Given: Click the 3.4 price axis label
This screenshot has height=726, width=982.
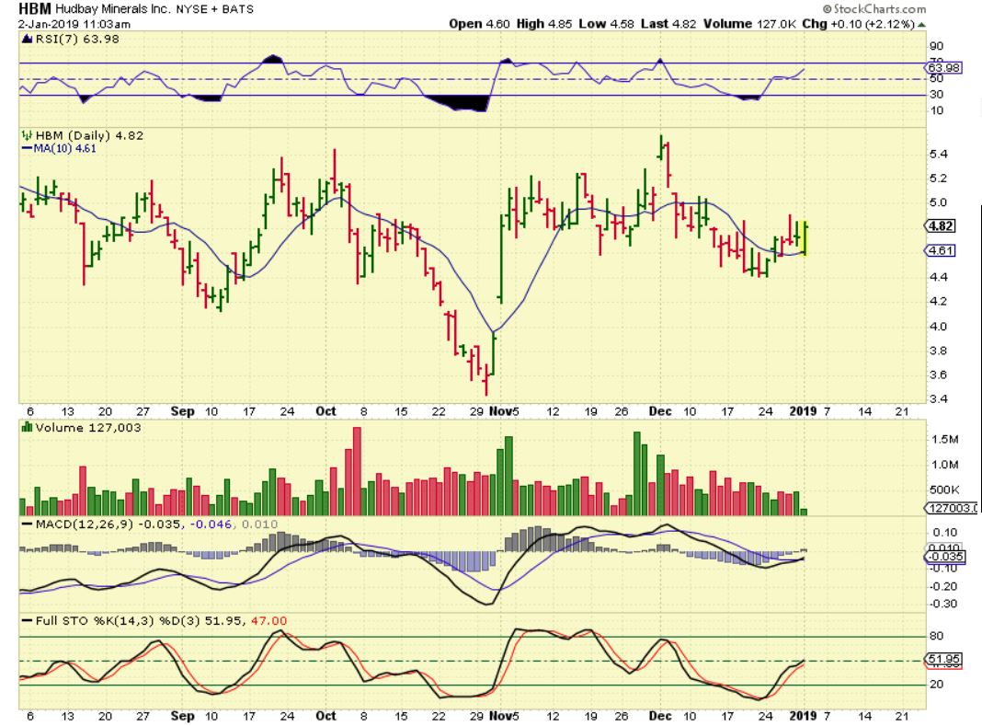Looking at the screenshot, I should [x=938, y=398].
